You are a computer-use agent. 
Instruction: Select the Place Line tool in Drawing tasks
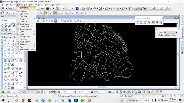coord(9,41)
